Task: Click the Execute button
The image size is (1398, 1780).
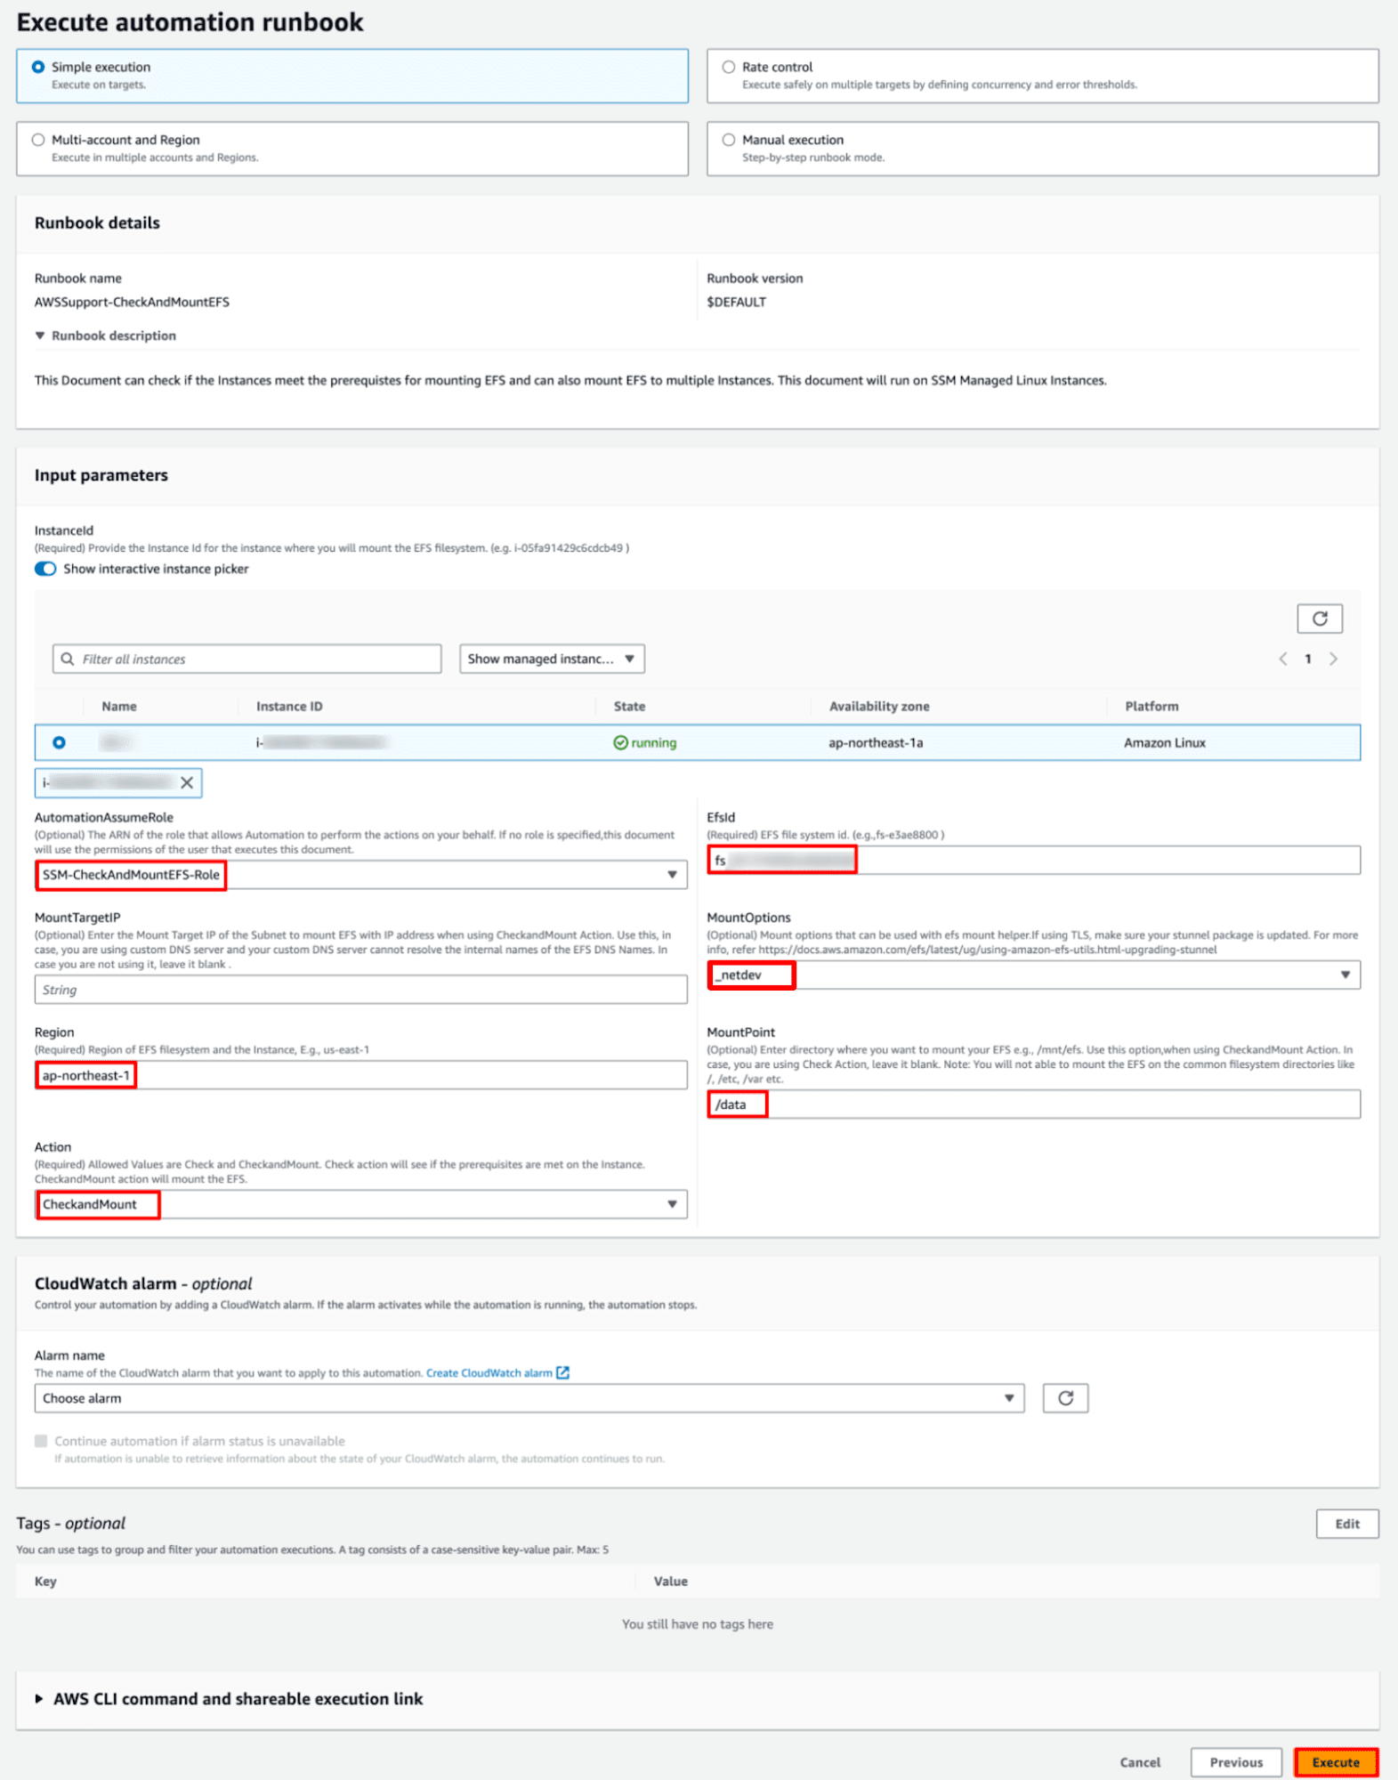Action: [1336, 1762]
